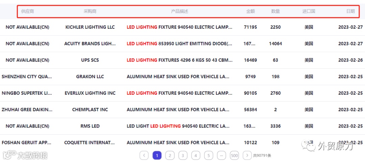Jump to last page 500
This screenshot has width=365, height=162.
point(234,156)
